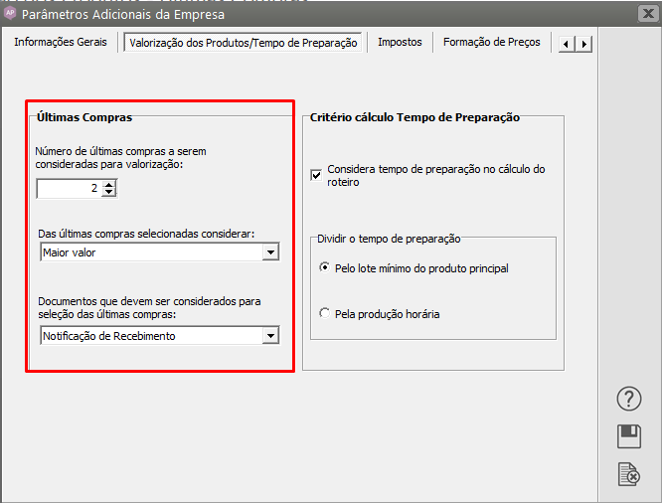The image size is (662, 503).
Task: Increase number of últimas compras with up arrow
Action: pyautogui.click(x=108, y=183)
